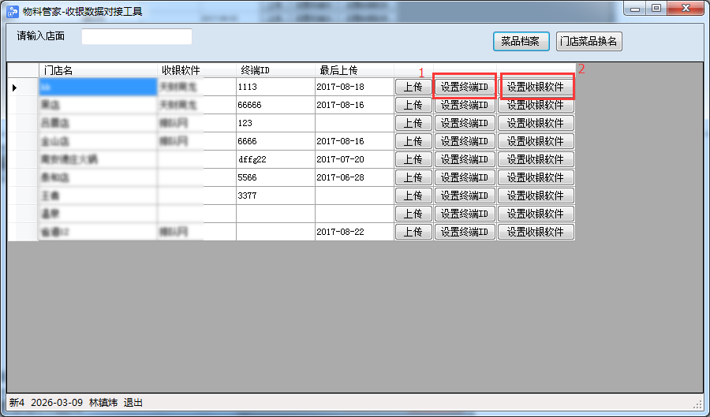This screenshot has width=710, height=417.
Task: Open 菜品档案
Action: [520, 41]
